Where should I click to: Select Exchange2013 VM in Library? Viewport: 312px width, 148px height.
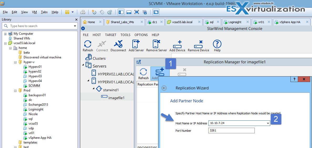tap(38, 105)
